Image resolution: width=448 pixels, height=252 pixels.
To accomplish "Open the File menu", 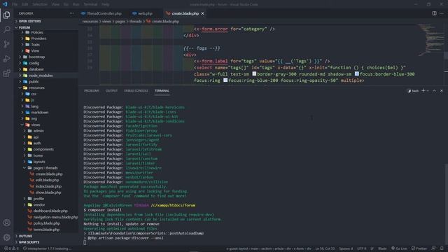I will [x=15, y=4].
